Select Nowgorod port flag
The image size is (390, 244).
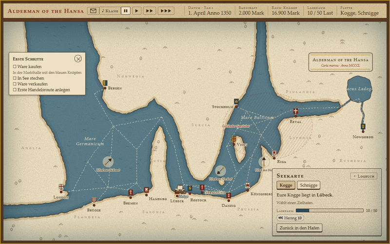point(363,126)
